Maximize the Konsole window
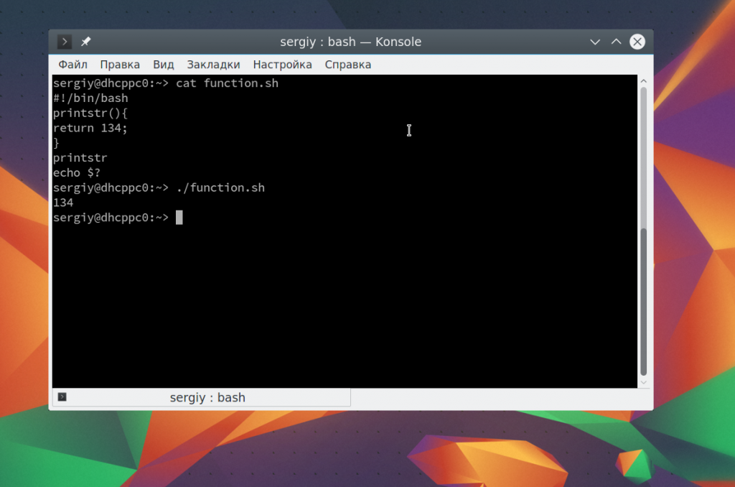This screenshot has height=487, width=735. [x=616, y=42]
